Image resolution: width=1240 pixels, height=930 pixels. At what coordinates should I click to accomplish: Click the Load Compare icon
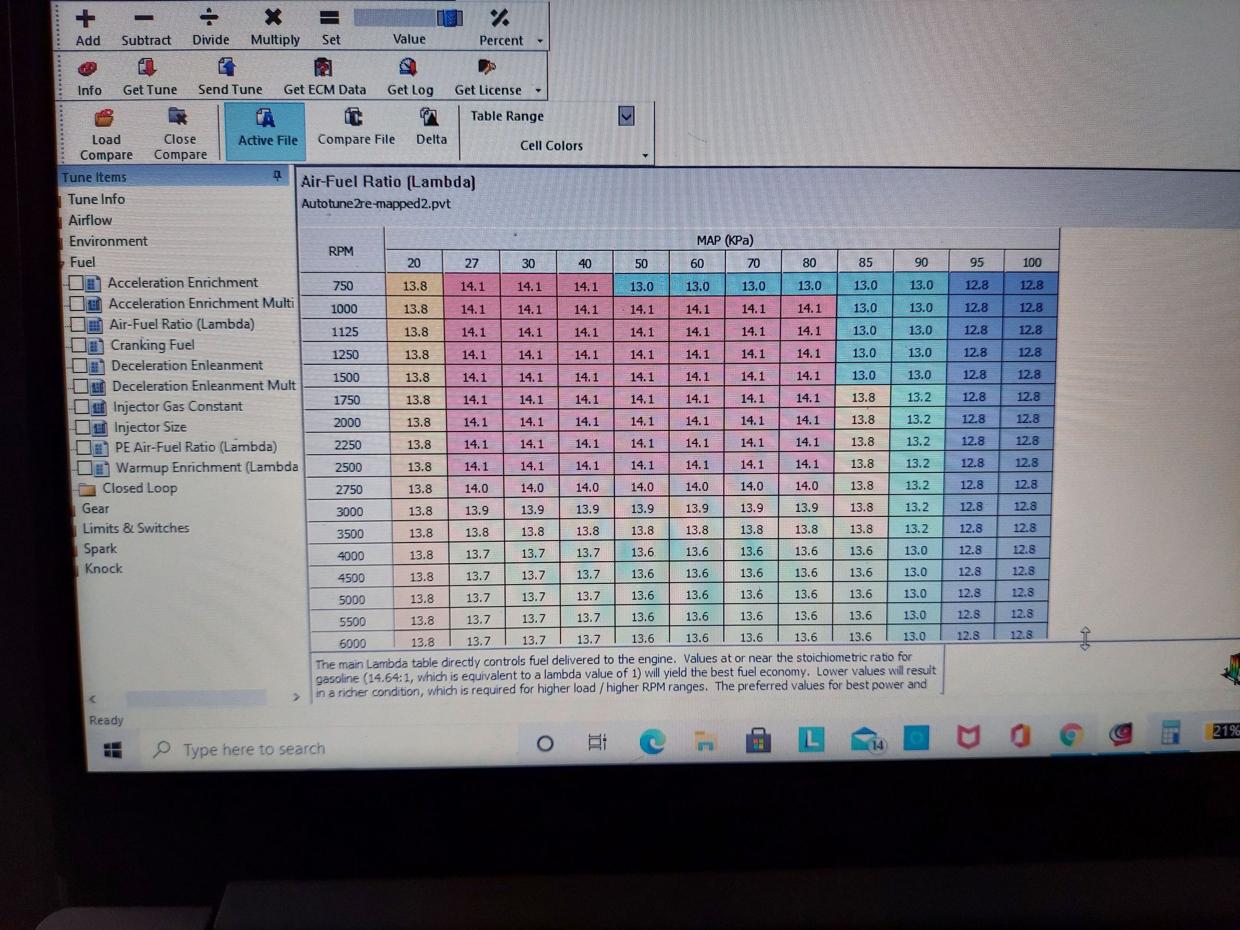(x=104, y=118)
